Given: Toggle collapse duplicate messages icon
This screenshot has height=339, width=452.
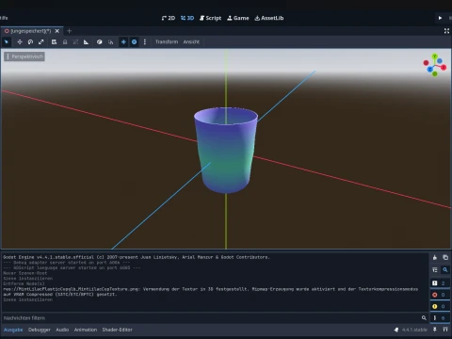Looking at the screenshot, I should click(x=435, y=269).
